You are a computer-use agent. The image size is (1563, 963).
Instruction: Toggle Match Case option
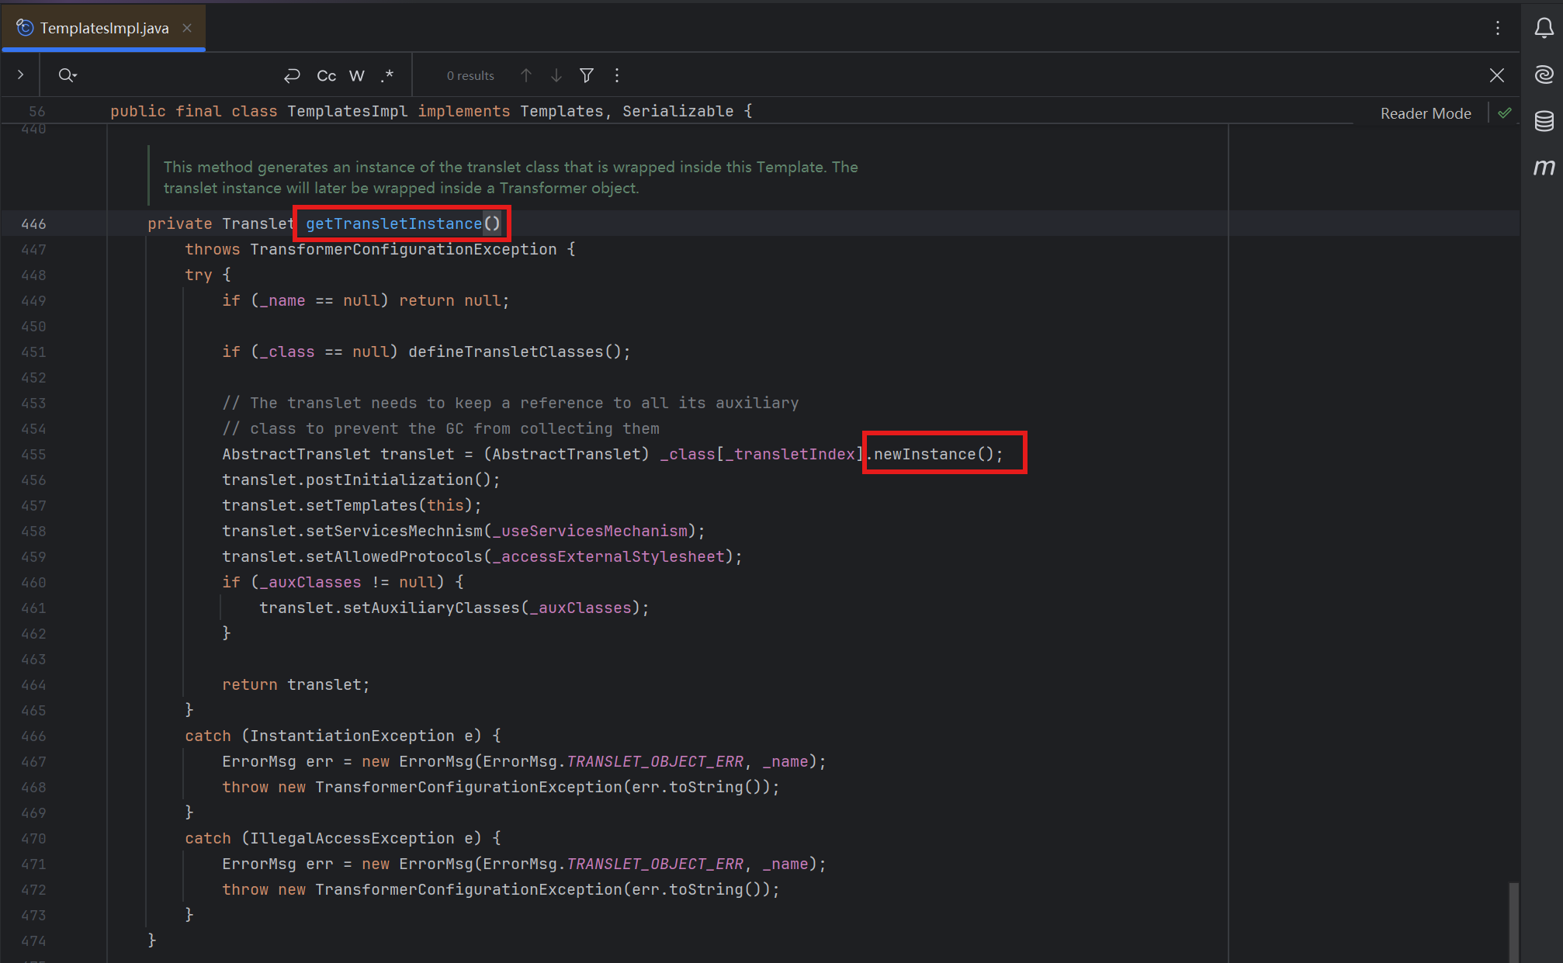pos(327,75)
